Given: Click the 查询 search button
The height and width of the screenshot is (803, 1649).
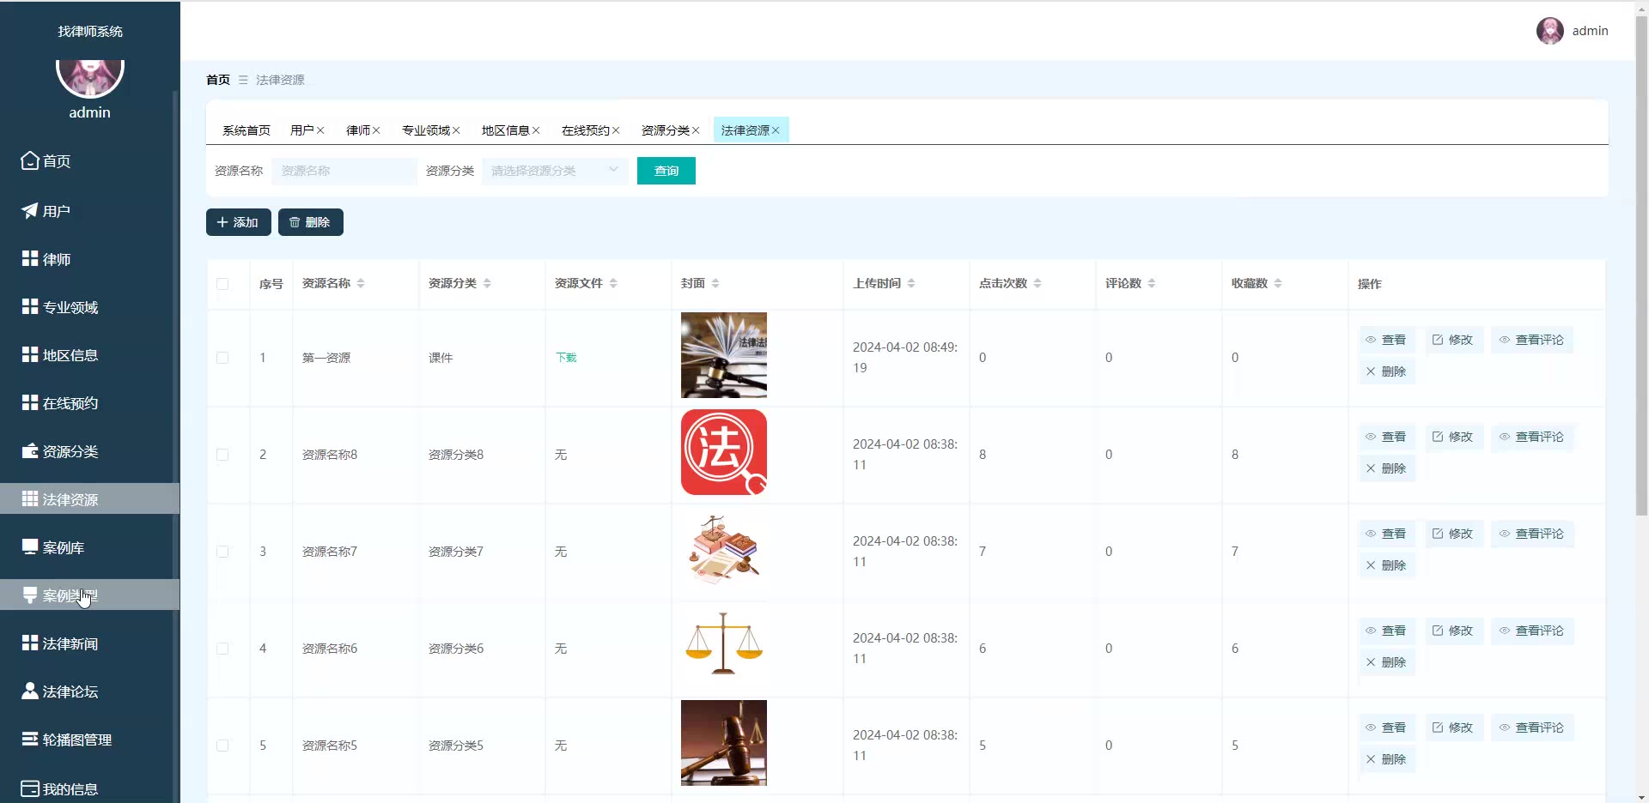Looking at the screenshot, I should (x=666, y=171).
